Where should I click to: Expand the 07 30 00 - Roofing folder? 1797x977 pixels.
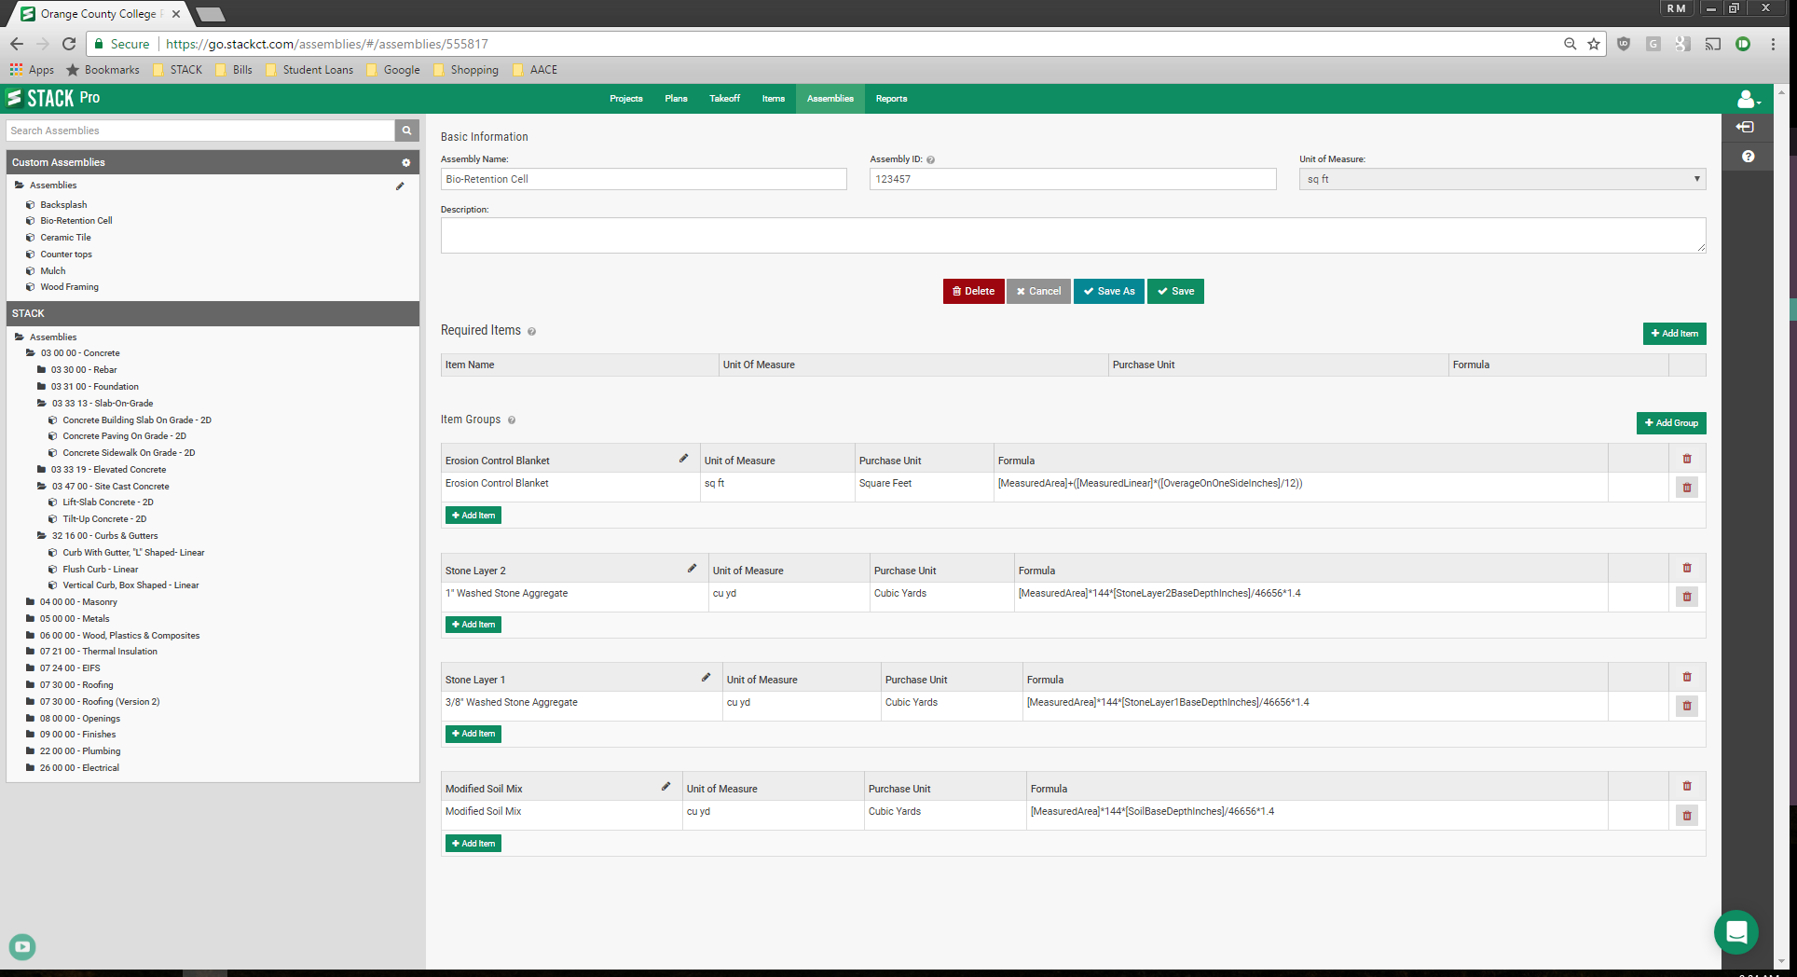[31, 685]
